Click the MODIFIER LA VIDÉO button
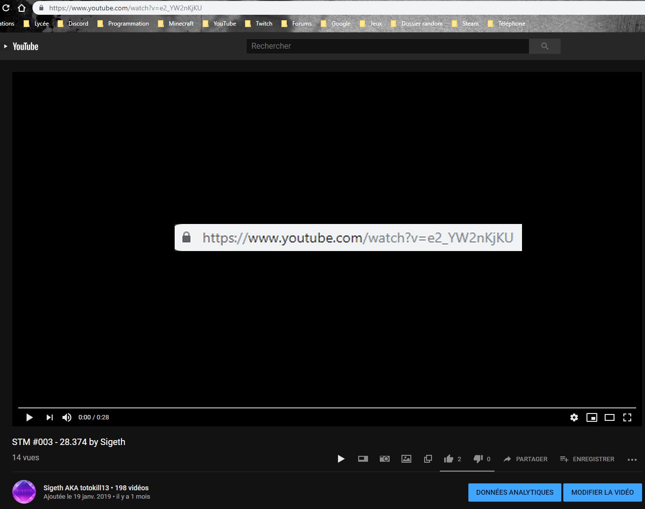Viewport: 645px width, 509px height. (602, 492)
